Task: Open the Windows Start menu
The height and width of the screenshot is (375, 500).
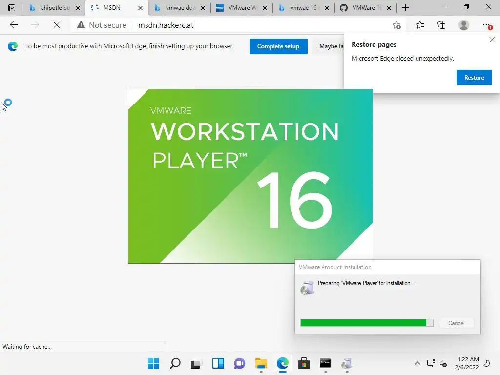Action: tap(153, 363)
